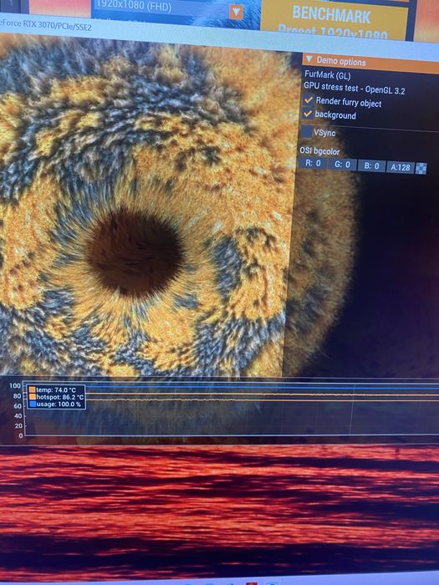Image resolution: width=439 pixels, height=585 pixels.
Task: Click the 'OSI bgcolor' label
Action: coord(319,151)
